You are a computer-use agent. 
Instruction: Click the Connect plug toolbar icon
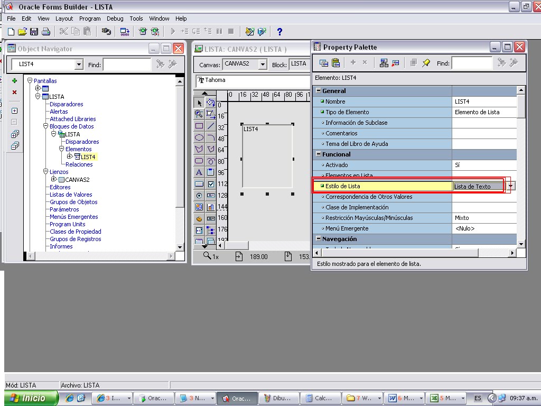pos(106,32)
